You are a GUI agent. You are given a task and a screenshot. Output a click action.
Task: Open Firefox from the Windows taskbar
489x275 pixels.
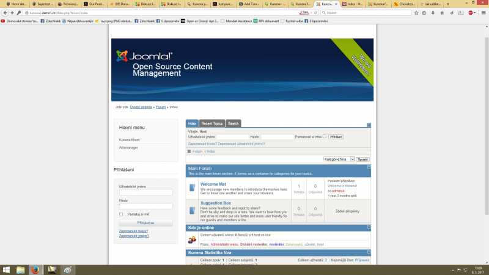click(35, 269)
